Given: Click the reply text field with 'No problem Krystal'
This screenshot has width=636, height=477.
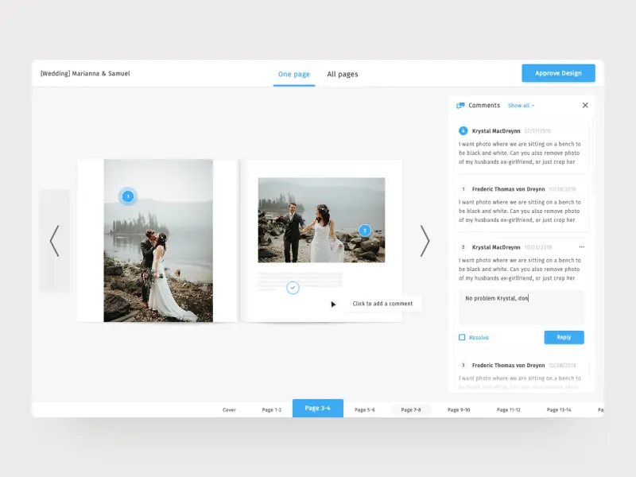Looking at the screenshot, I should coord(522,308).
